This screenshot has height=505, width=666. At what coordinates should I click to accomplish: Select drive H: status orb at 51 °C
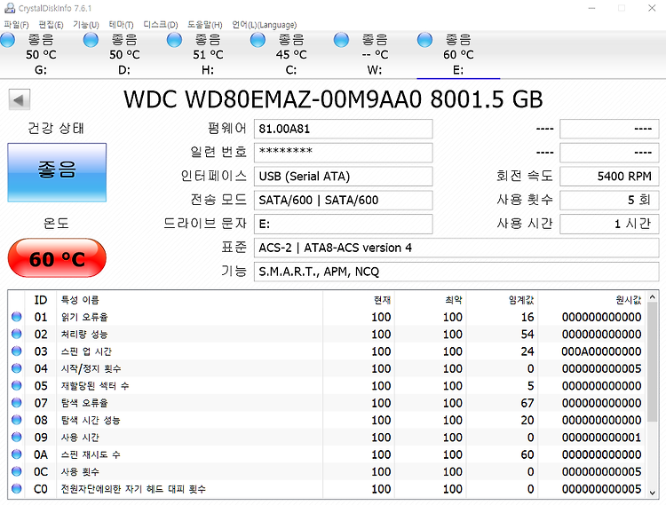pos(174,40)
